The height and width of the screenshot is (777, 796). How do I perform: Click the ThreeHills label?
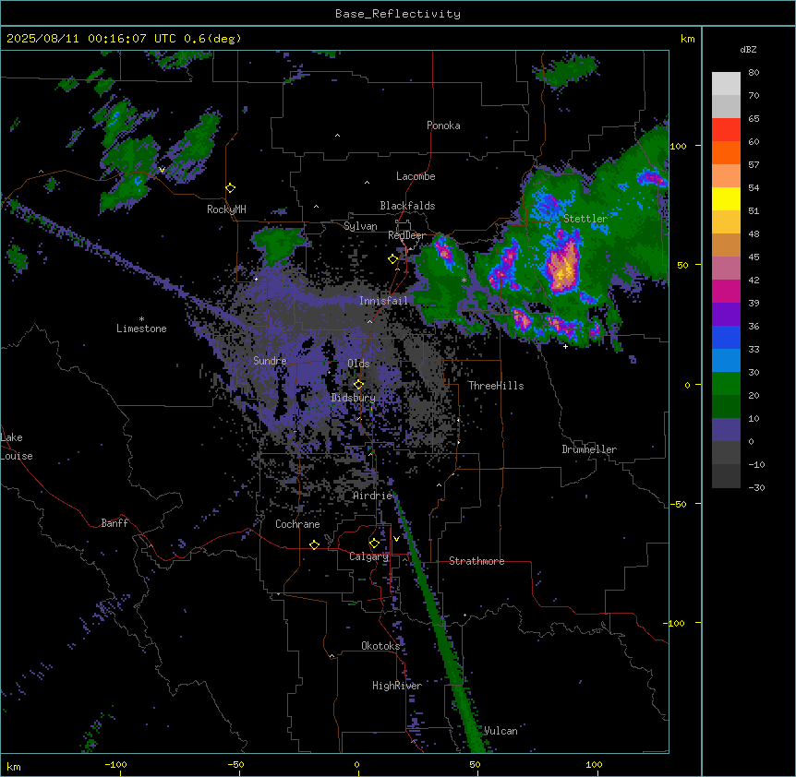tap(496, 386)
